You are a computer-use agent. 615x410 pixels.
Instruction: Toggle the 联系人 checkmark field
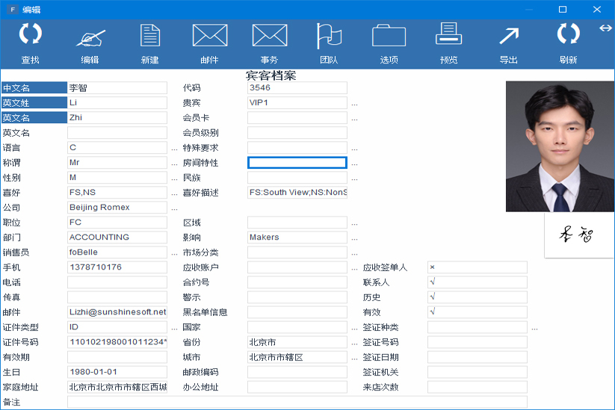pos(477,282)
